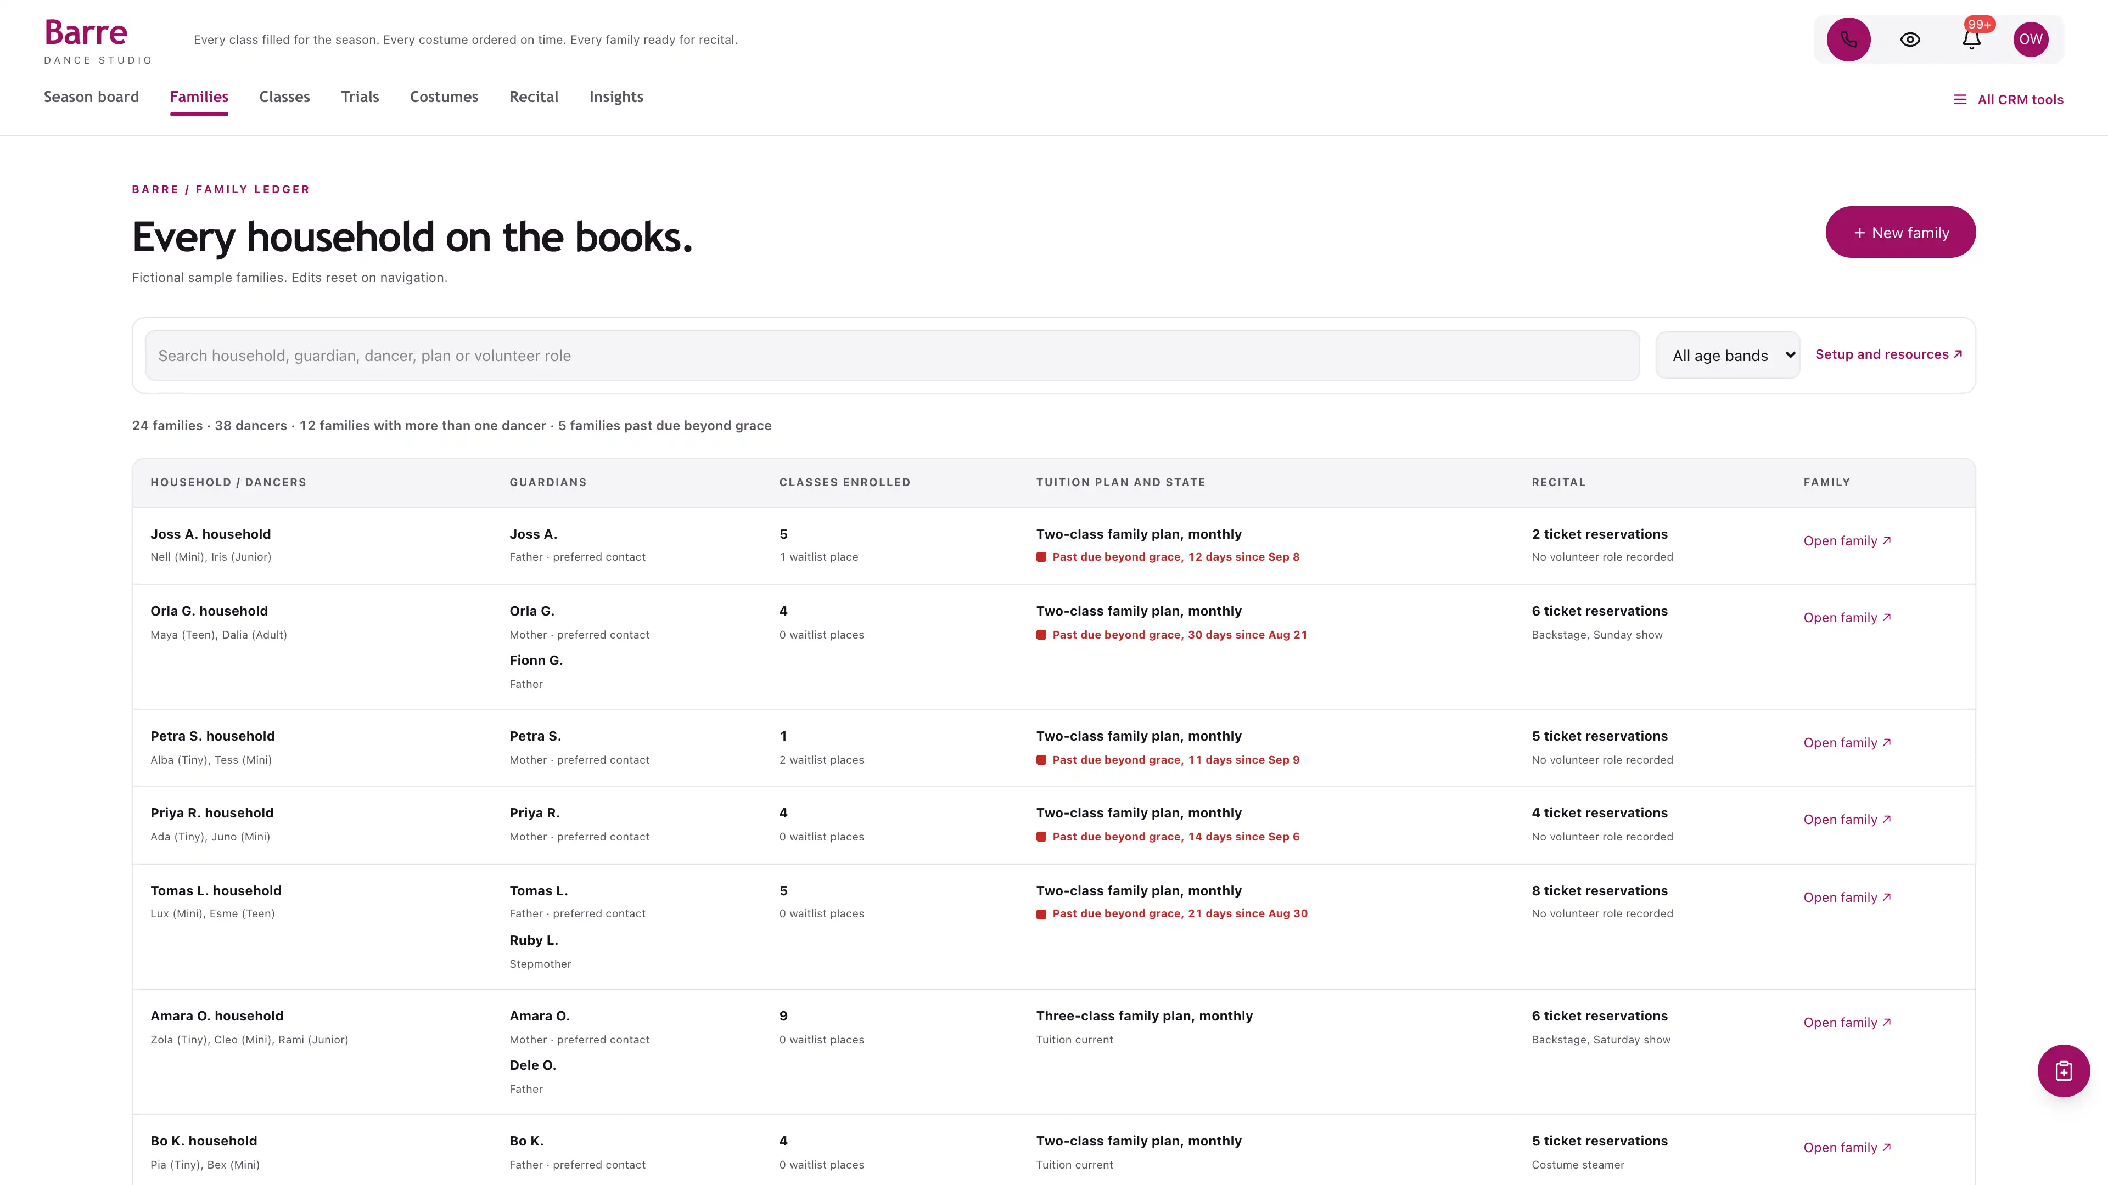Open the Insights tab
The width and height of the screenshot is (2108, 1185).
tap(616, 97)
